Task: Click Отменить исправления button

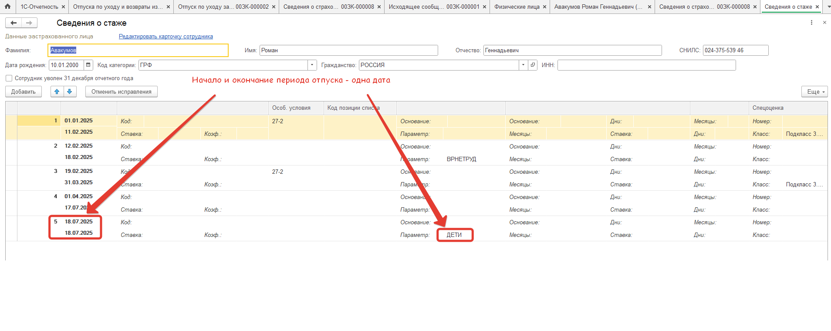Action: (x=121, y=91)
